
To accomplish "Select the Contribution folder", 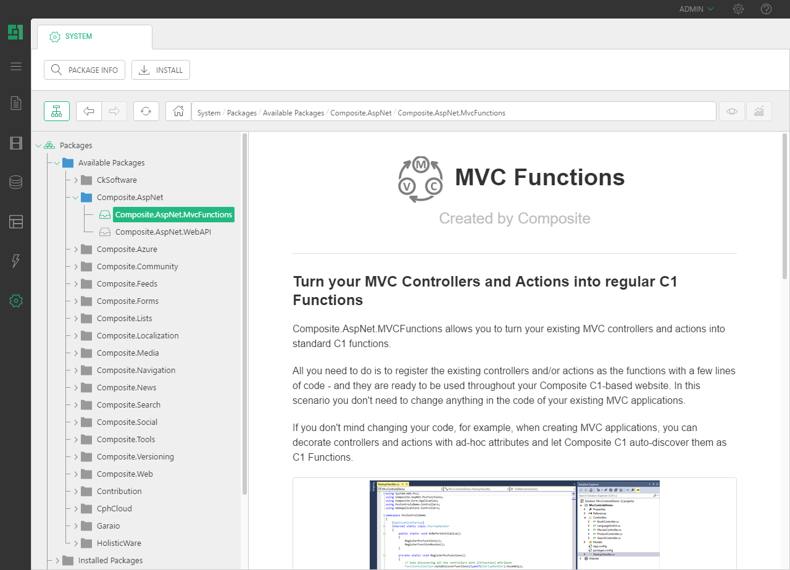I will pyautogui.click(x=119, y=492).
